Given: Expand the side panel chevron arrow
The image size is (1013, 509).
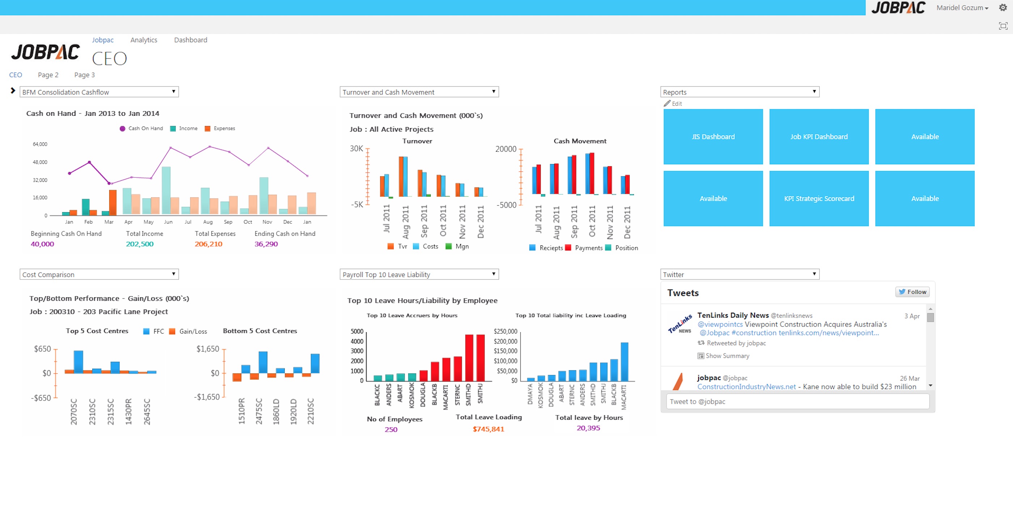Looking at the screenshot, I should coord(13,91).
